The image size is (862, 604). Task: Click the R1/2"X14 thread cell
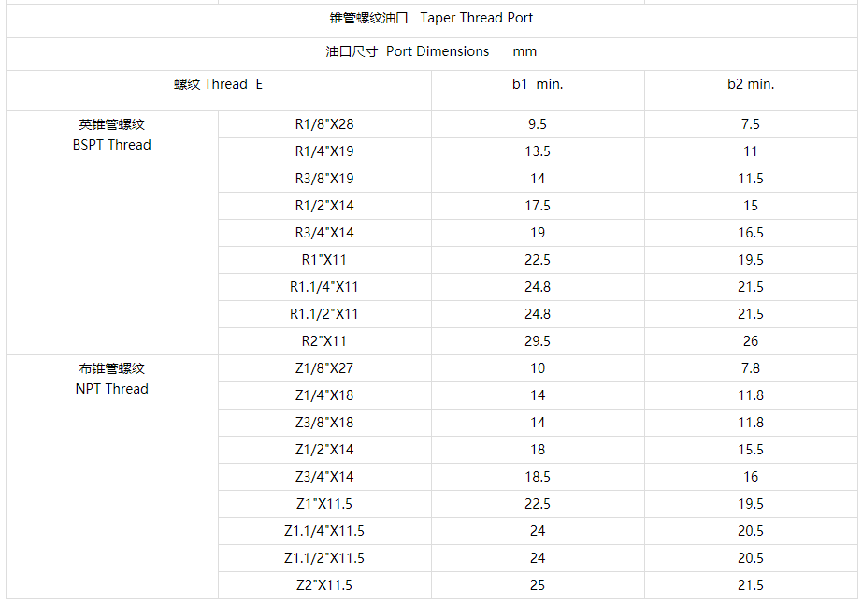coord(325,206)
